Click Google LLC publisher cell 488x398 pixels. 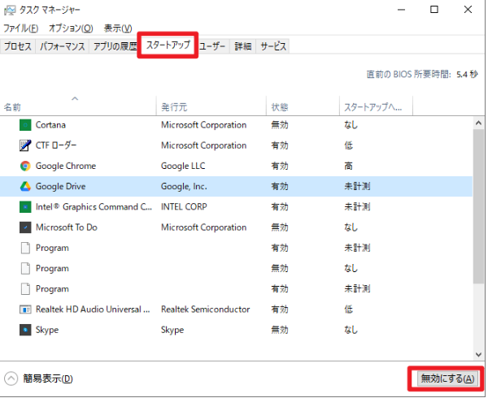click(183, 167)
